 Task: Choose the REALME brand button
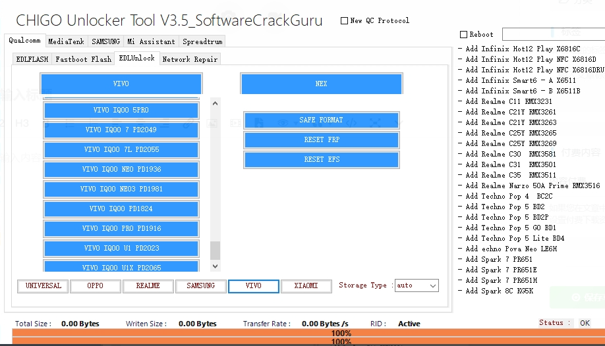(148, 286)
